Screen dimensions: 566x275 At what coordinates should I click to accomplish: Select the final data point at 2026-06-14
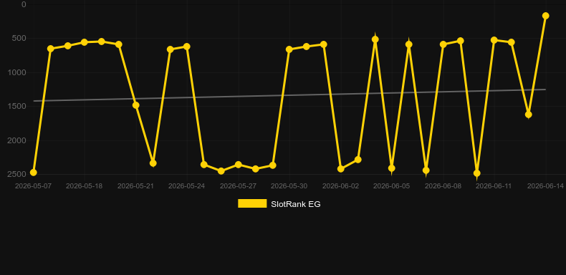tap(545, 16)
